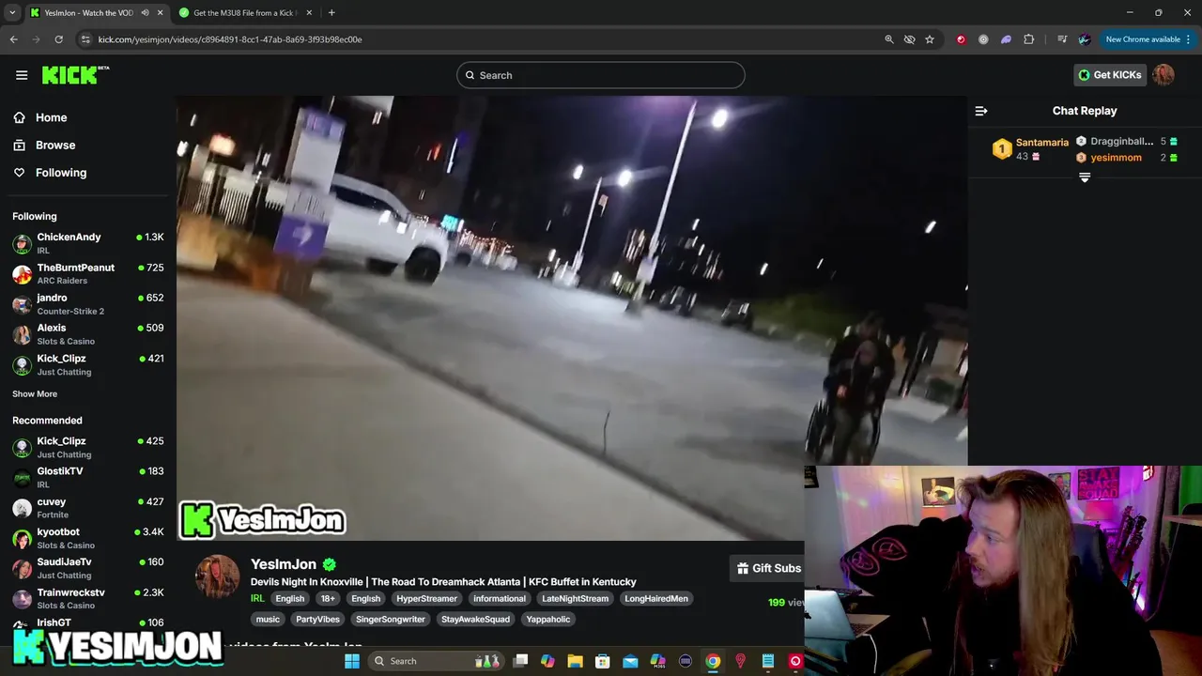Click the address bar URL

[230, 39]
